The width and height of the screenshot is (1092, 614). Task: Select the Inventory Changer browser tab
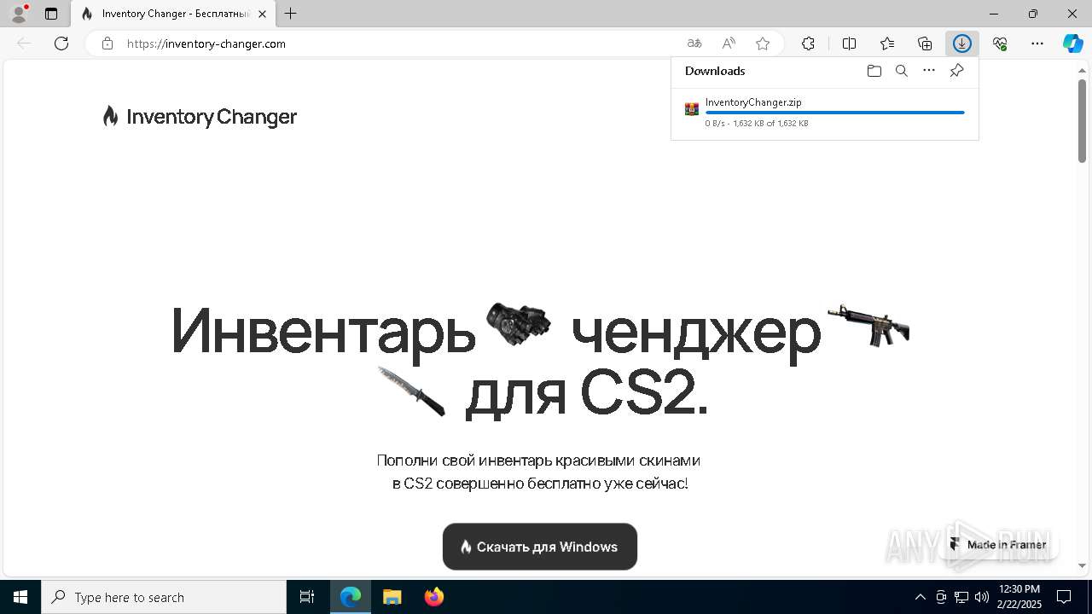click(173, 14)
